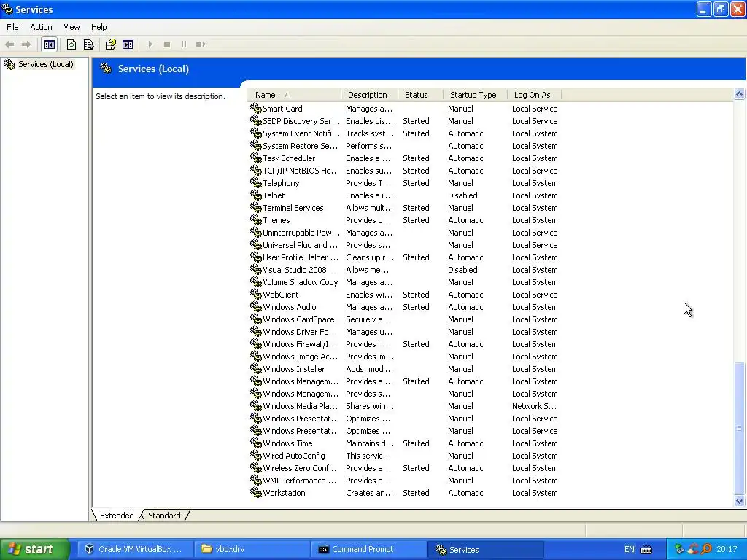Click the Telephony service gear icon

coord(256,183)
